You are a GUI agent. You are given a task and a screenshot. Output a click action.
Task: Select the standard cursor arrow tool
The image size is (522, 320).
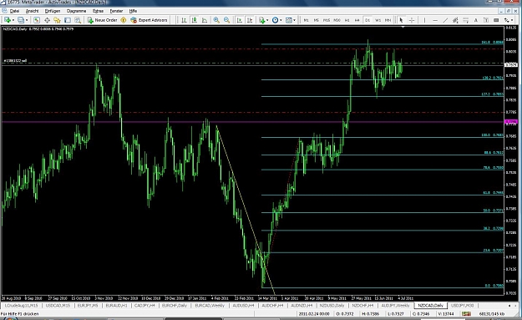pyautogui.click(x=401, y=20)
